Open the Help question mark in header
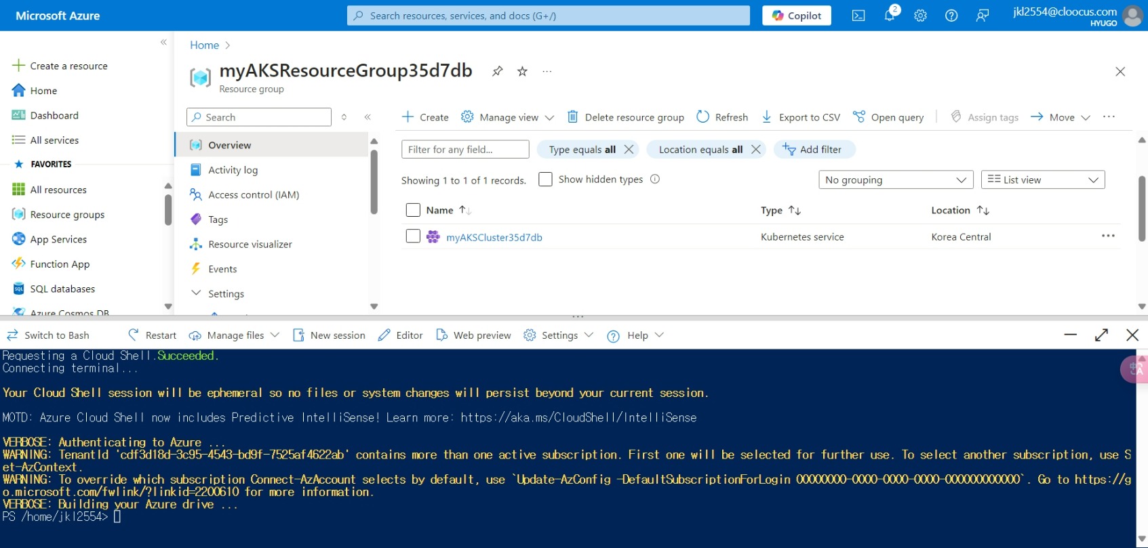Screen dimensions: 1148x548 [x=951, y=16]
